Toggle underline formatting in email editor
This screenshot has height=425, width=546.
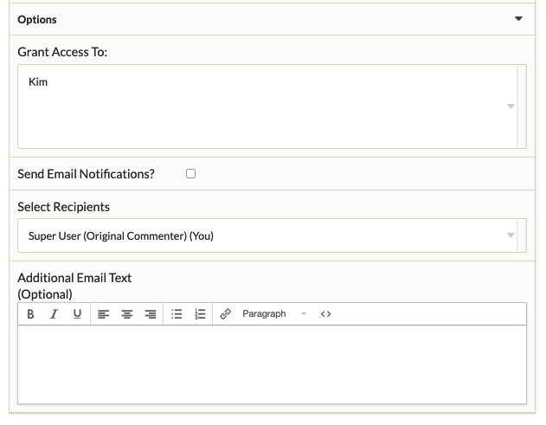coord(77,314)
